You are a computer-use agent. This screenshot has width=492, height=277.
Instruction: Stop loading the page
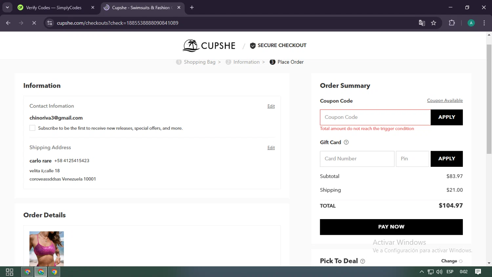(x=34, y=23)
